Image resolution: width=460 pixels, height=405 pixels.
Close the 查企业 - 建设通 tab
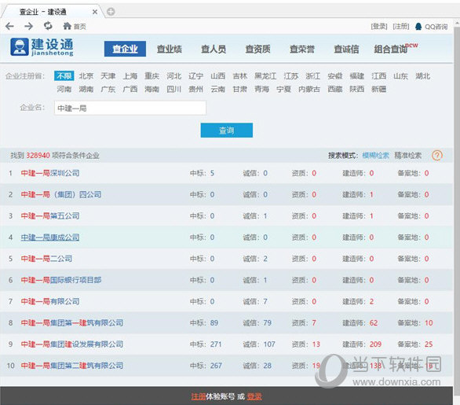coord(95,12)
